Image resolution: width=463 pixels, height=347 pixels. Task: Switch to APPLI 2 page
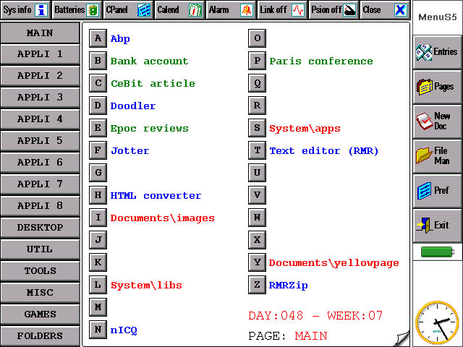40,76
